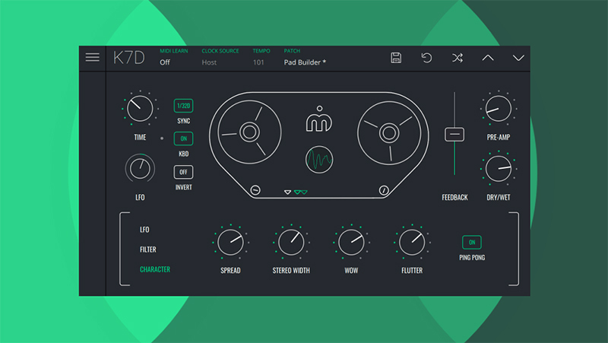608x343 pixels.
Task: Click the undo revert arrow icon
Action: coord(426,58)
